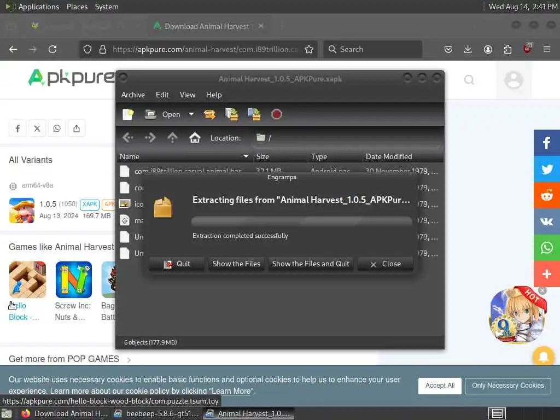The width and height of the screenshot is (560, 420).
Task: Share page via X button
Action: (x=37, y=128)
